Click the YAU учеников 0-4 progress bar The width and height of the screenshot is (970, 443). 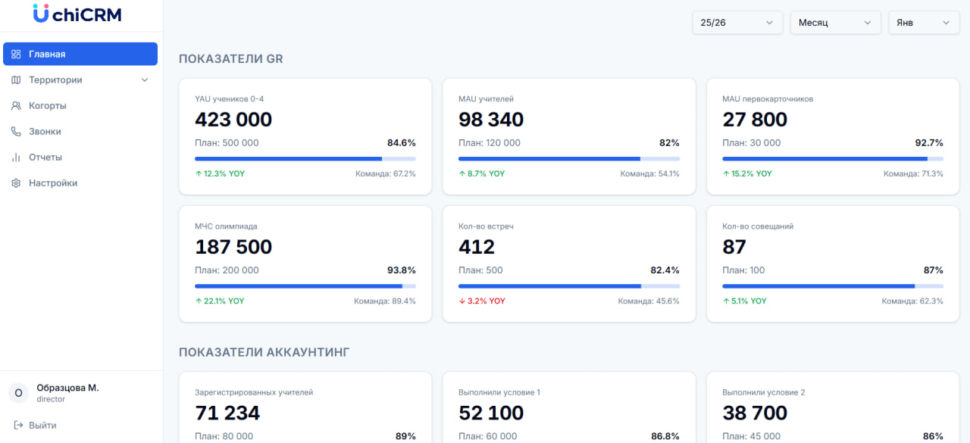[x=305, y=159]
